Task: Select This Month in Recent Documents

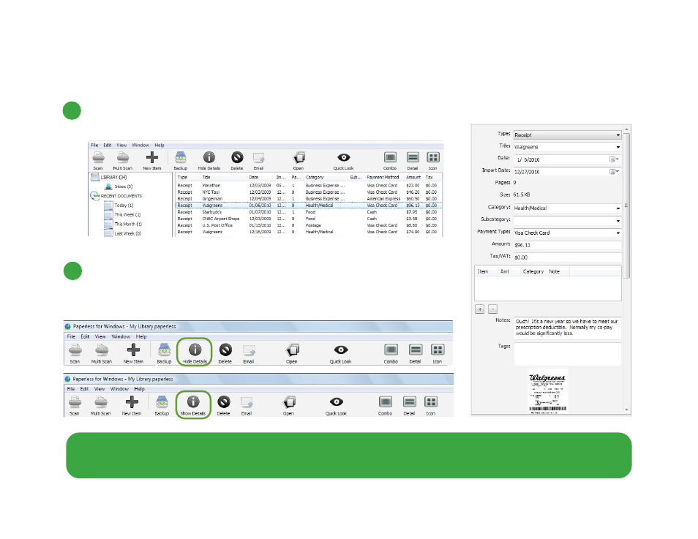Action: coord(127,225)
